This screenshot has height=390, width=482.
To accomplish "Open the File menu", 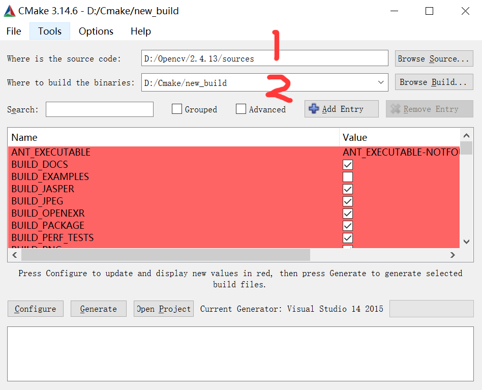I will [14, 31].
